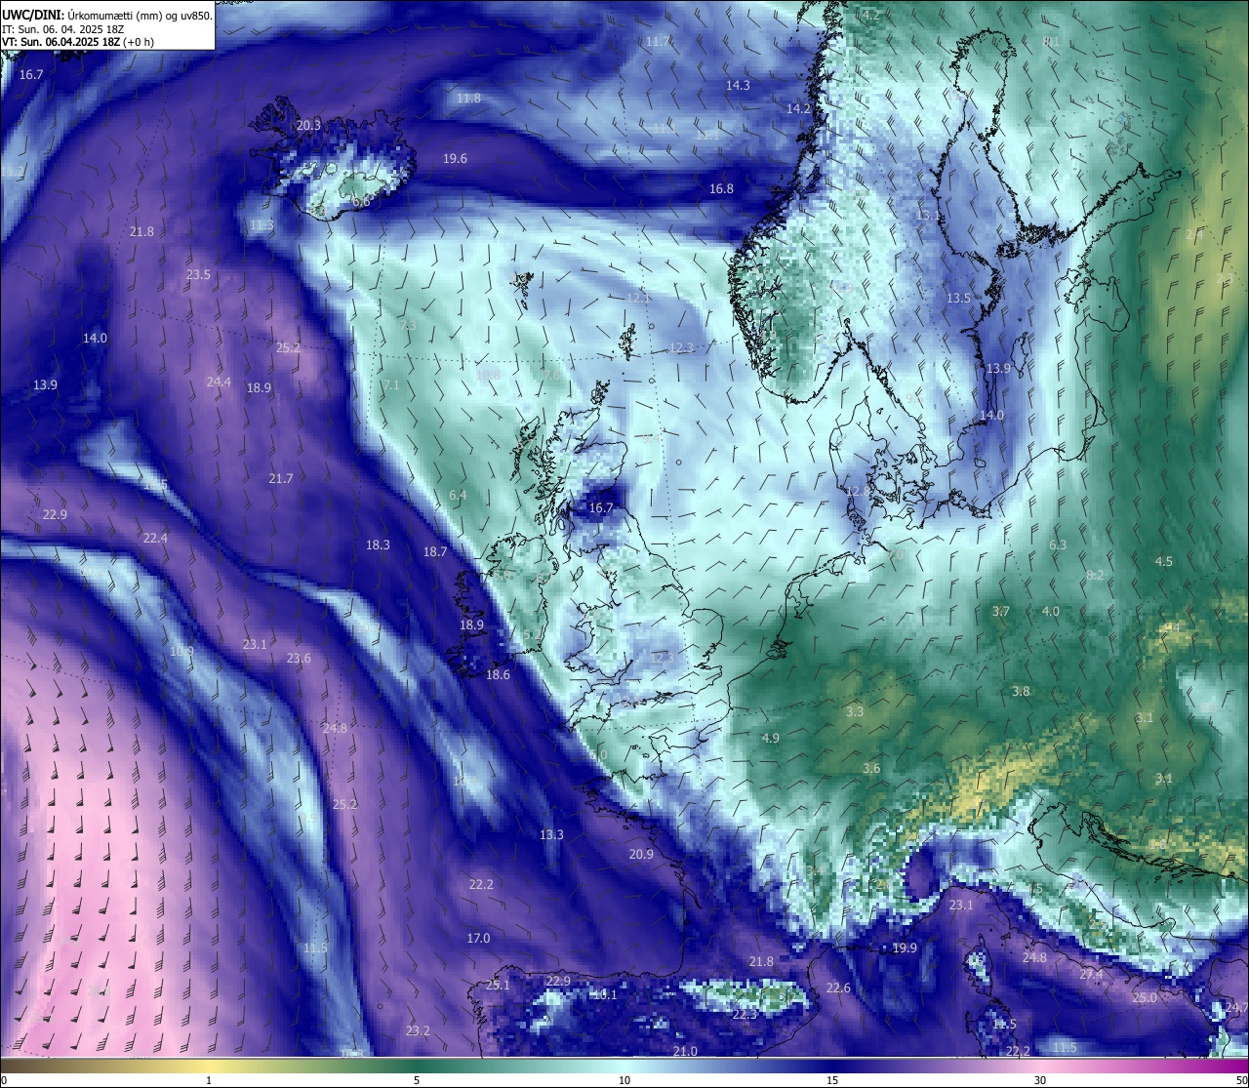Click the 18.6 value near Ireland
Screen dimensions: 1249x1088
[x=498, y=674]
